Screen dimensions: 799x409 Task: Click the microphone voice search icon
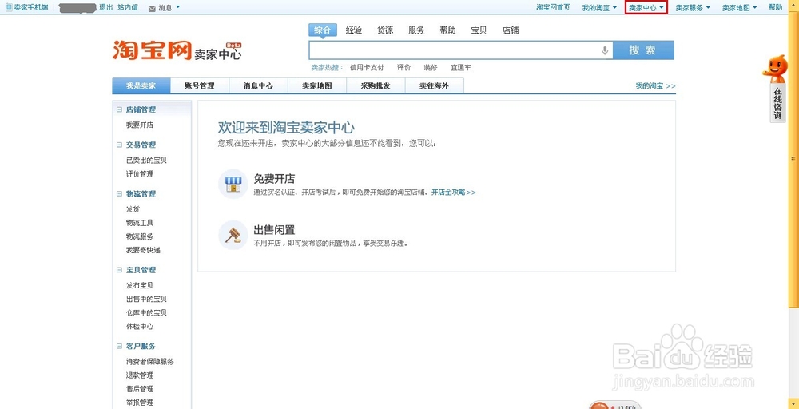click(x=605, y=50)
